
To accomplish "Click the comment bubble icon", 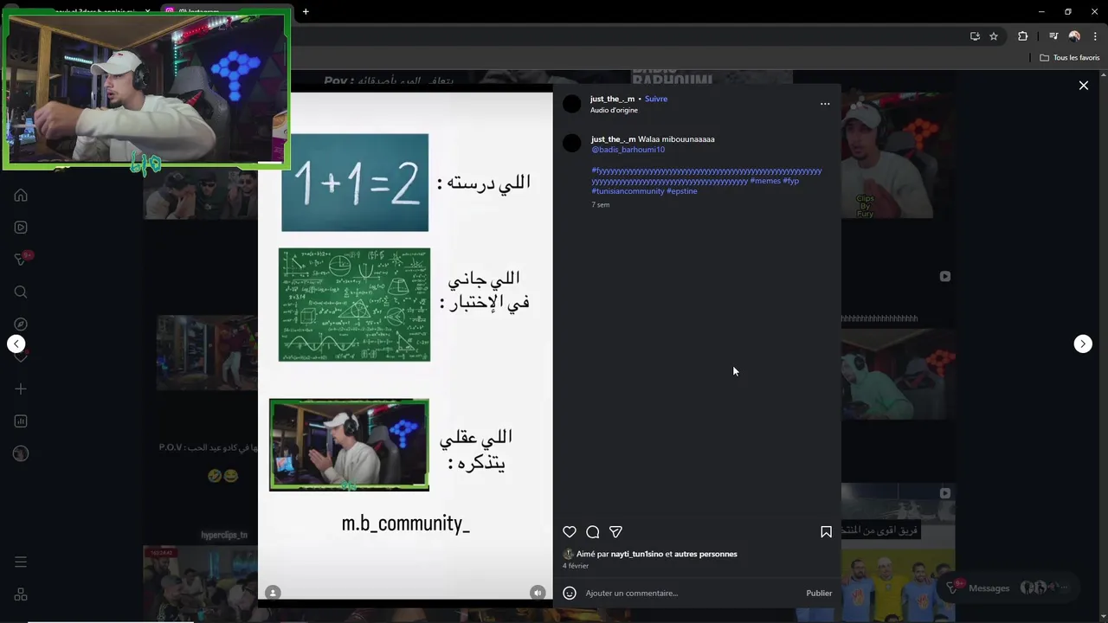I will [x=593, y=532].
